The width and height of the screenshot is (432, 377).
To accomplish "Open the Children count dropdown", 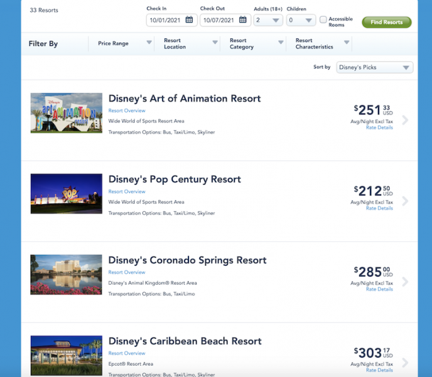I will pos(301,20).
